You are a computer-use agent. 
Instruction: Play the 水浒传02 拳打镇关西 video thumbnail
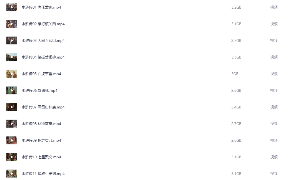tap(12, 24)
